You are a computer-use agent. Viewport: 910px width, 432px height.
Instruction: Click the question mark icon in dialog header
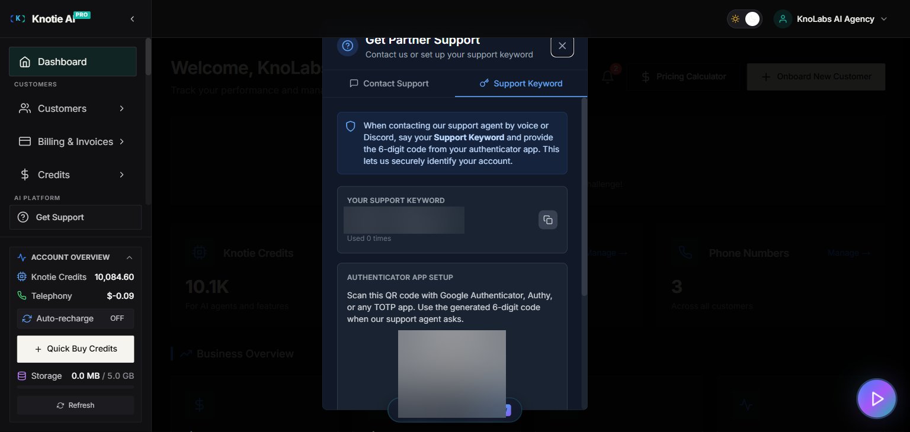point(348,46)
